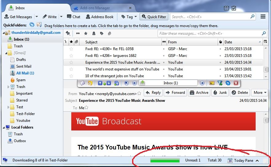
Task: Open the hamburger application menu
Action: click(263, 17)
